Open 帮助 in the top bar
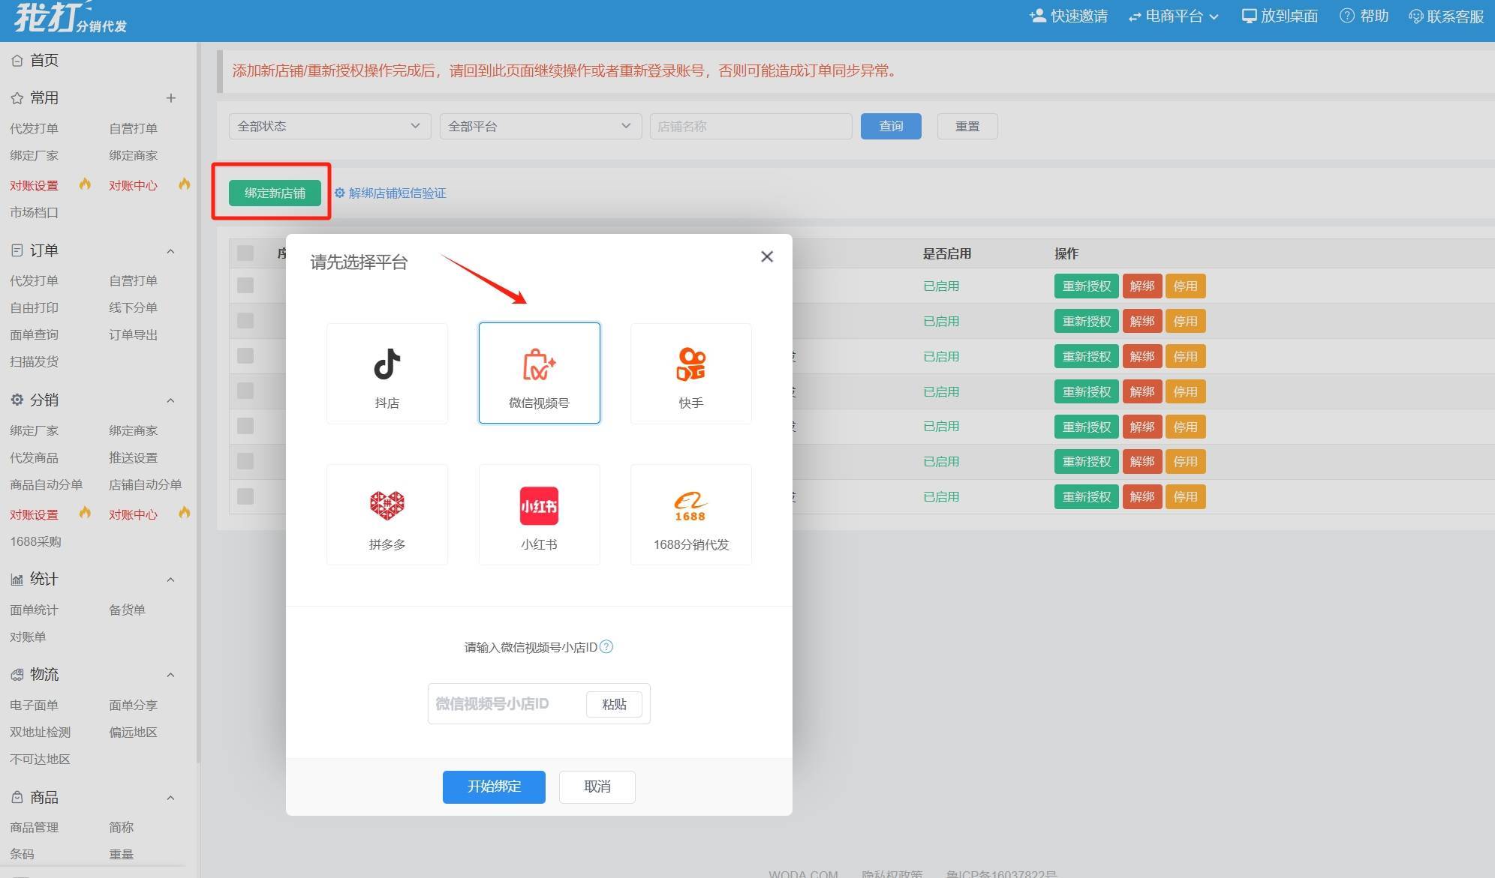 click(x=1364, y=16)
